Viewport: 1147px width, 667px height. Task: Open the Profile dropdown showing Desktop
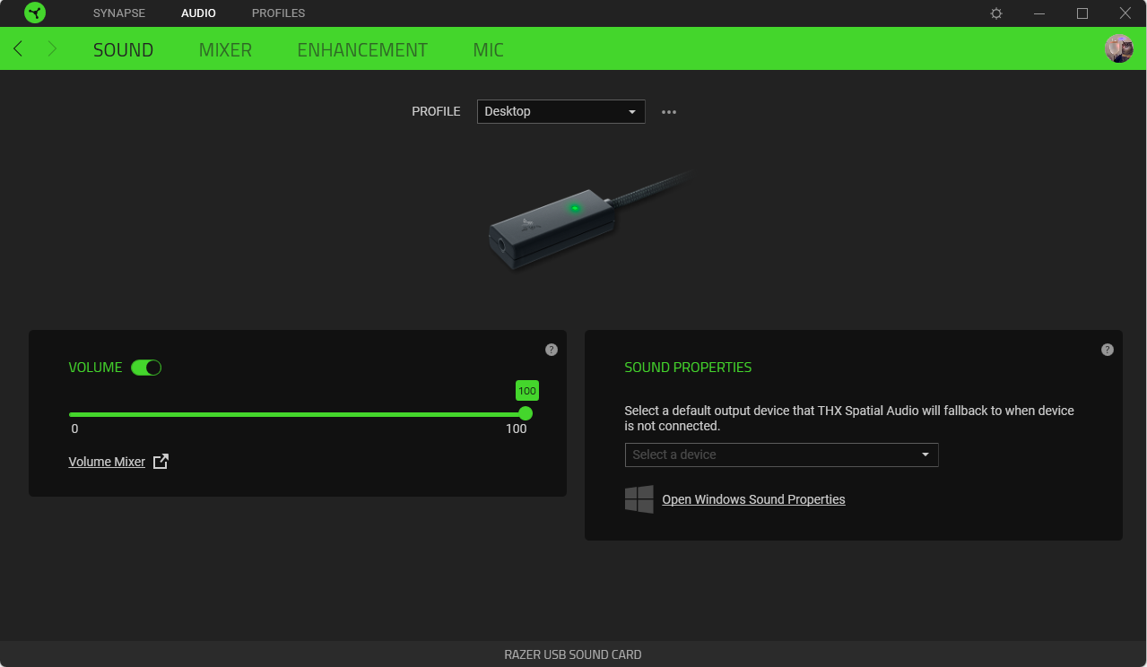[x=560, y=111]
